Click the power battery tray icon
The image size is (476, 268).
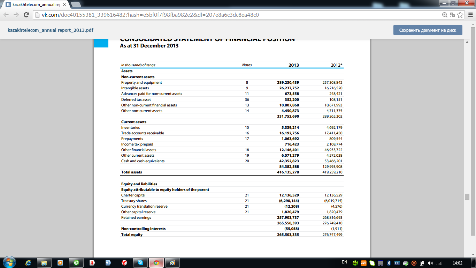point(422,263)
